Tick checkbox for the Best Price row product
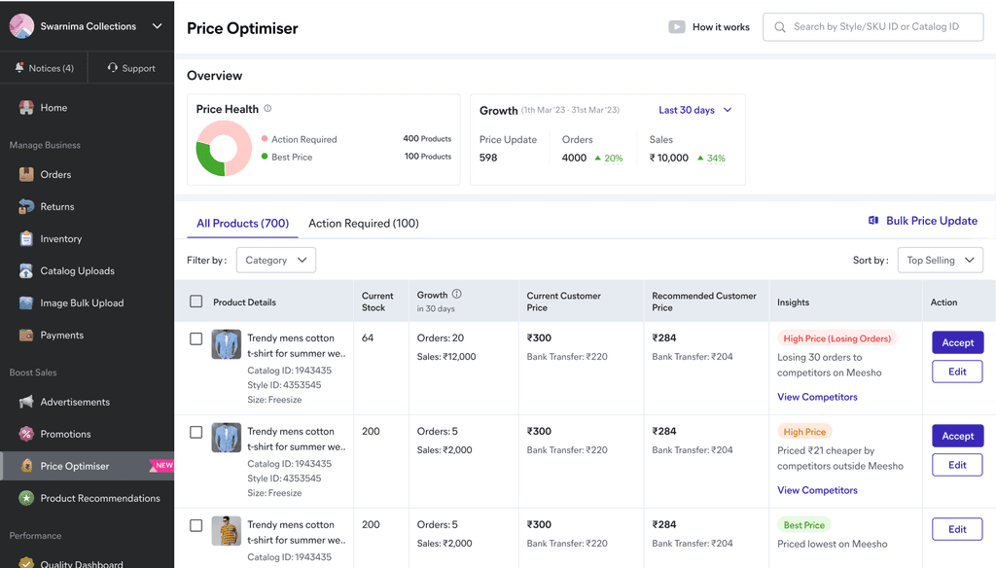 196,525
